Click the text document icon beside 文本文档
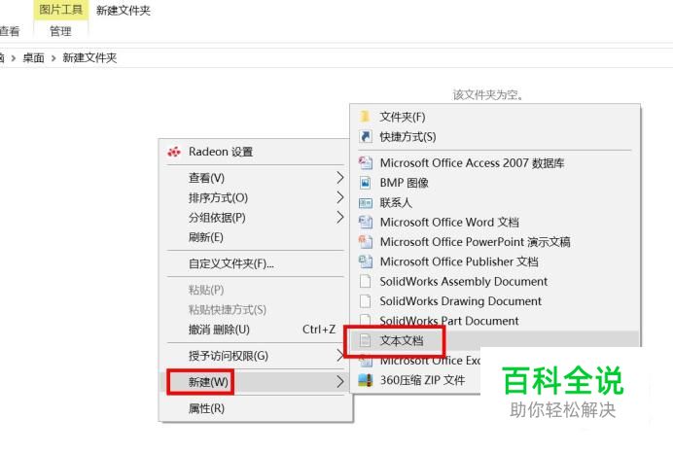Viewport: 673px width, 453px height. coord(366,340)
